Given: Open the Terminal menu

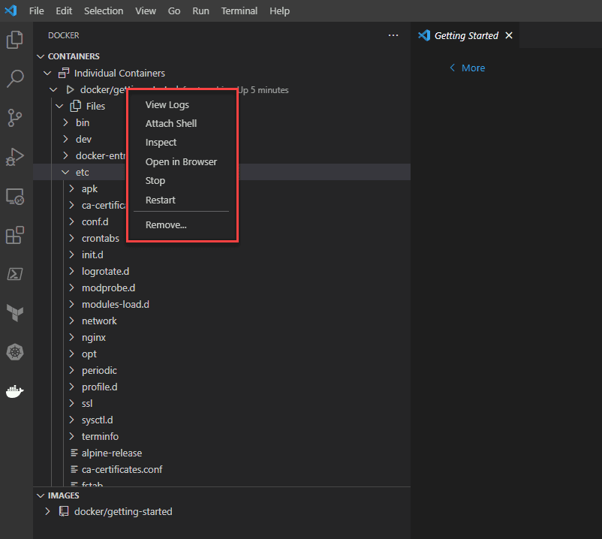Looking at the screenshot, I should pos(238,11).
